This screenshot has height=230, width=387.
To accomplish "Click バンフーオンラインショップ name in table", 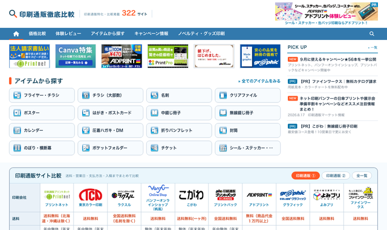I will click(x=158, y=205).
